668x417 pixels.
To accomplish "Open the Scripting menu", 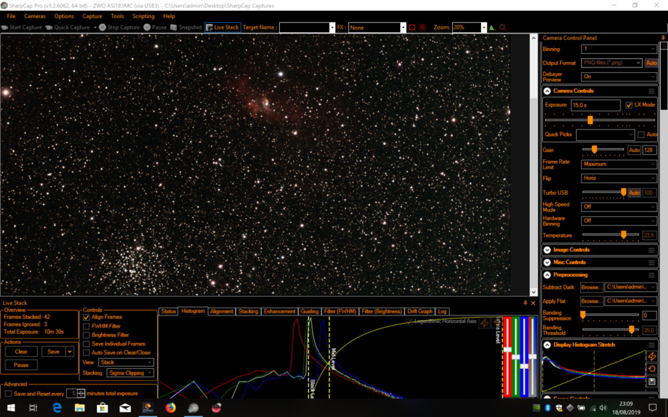I will 143,16.
